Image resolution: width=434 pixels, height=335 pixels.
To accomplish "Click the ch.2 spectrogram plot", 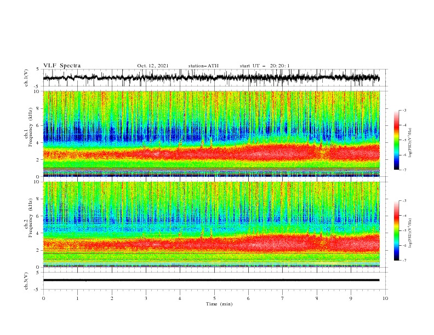I will coord(212,224).
